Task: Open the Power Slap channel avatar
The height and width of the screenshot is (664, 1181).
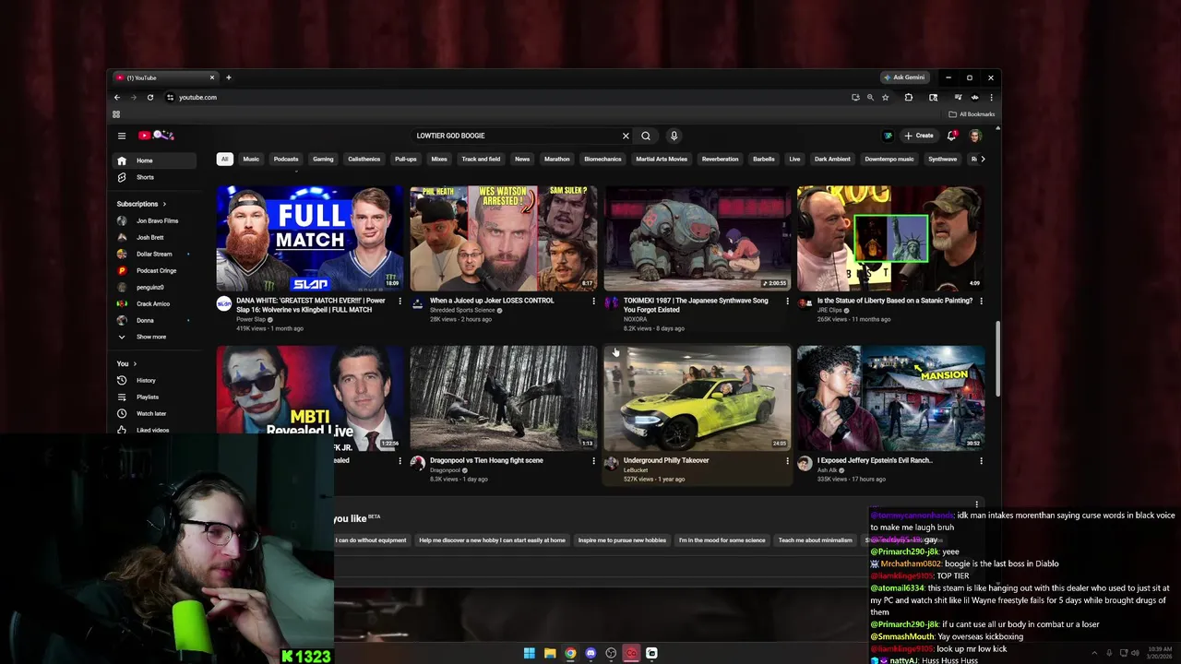Action: 223,303
